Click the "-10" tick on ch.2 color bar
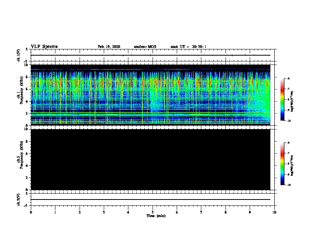Viewport: 309px width, 238px height. pos(288,185)
